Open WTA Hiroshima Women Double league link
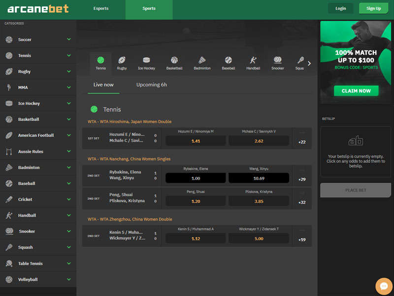 pos(130,121)
